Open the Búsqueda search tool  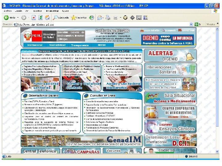click(61, 18)
